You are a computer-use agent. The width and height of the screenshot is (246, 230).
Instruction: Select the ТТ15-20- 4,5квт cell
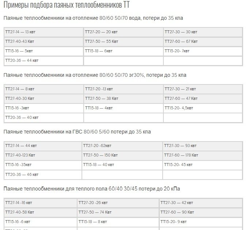(203, 108)
